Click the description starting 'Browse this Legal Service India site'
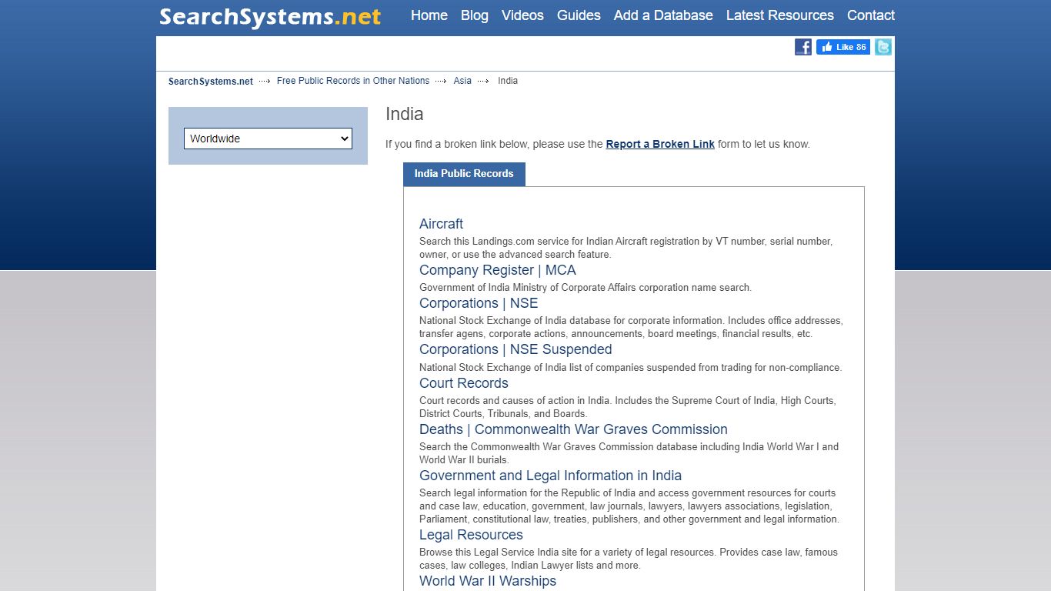Screen dimensions: 1051x591 coord(629,559)
